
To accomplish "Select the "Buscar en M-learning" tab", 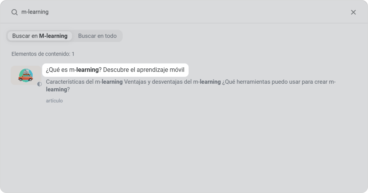I will click(x=39, y=36).
